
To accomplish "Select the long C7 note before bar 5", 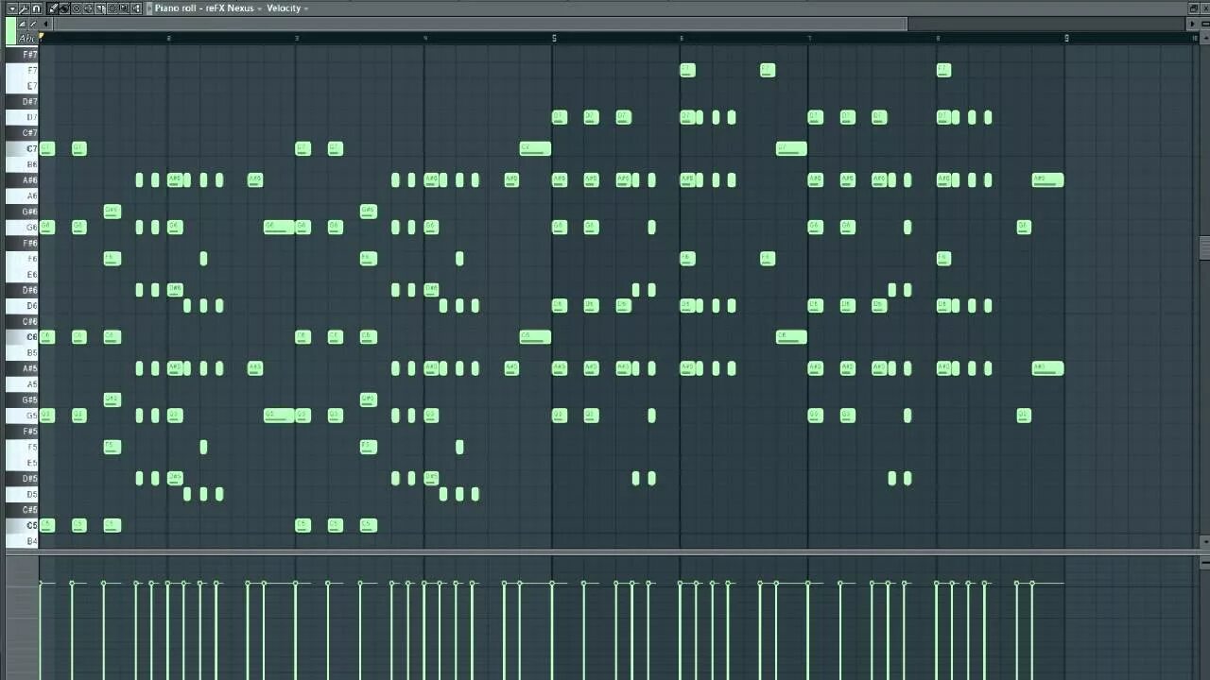I will click(x=535, y=148).
